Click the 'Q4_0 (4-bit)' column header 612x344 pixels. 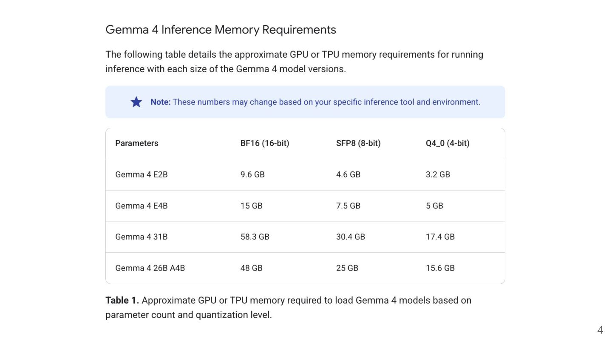coord(448,143)
